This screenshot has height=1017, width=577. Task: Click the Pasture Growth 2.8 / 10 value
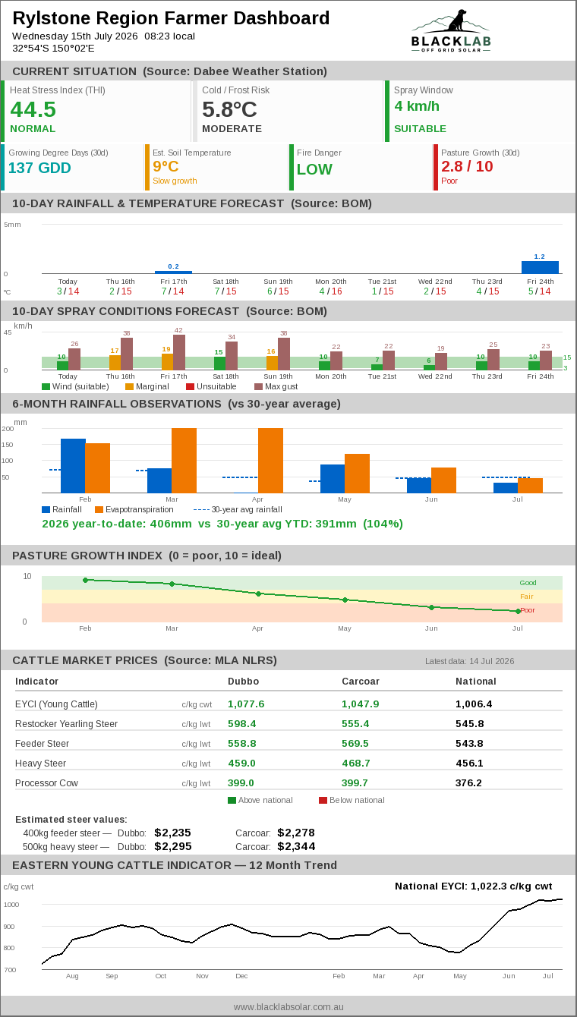[x=467, y=166]
